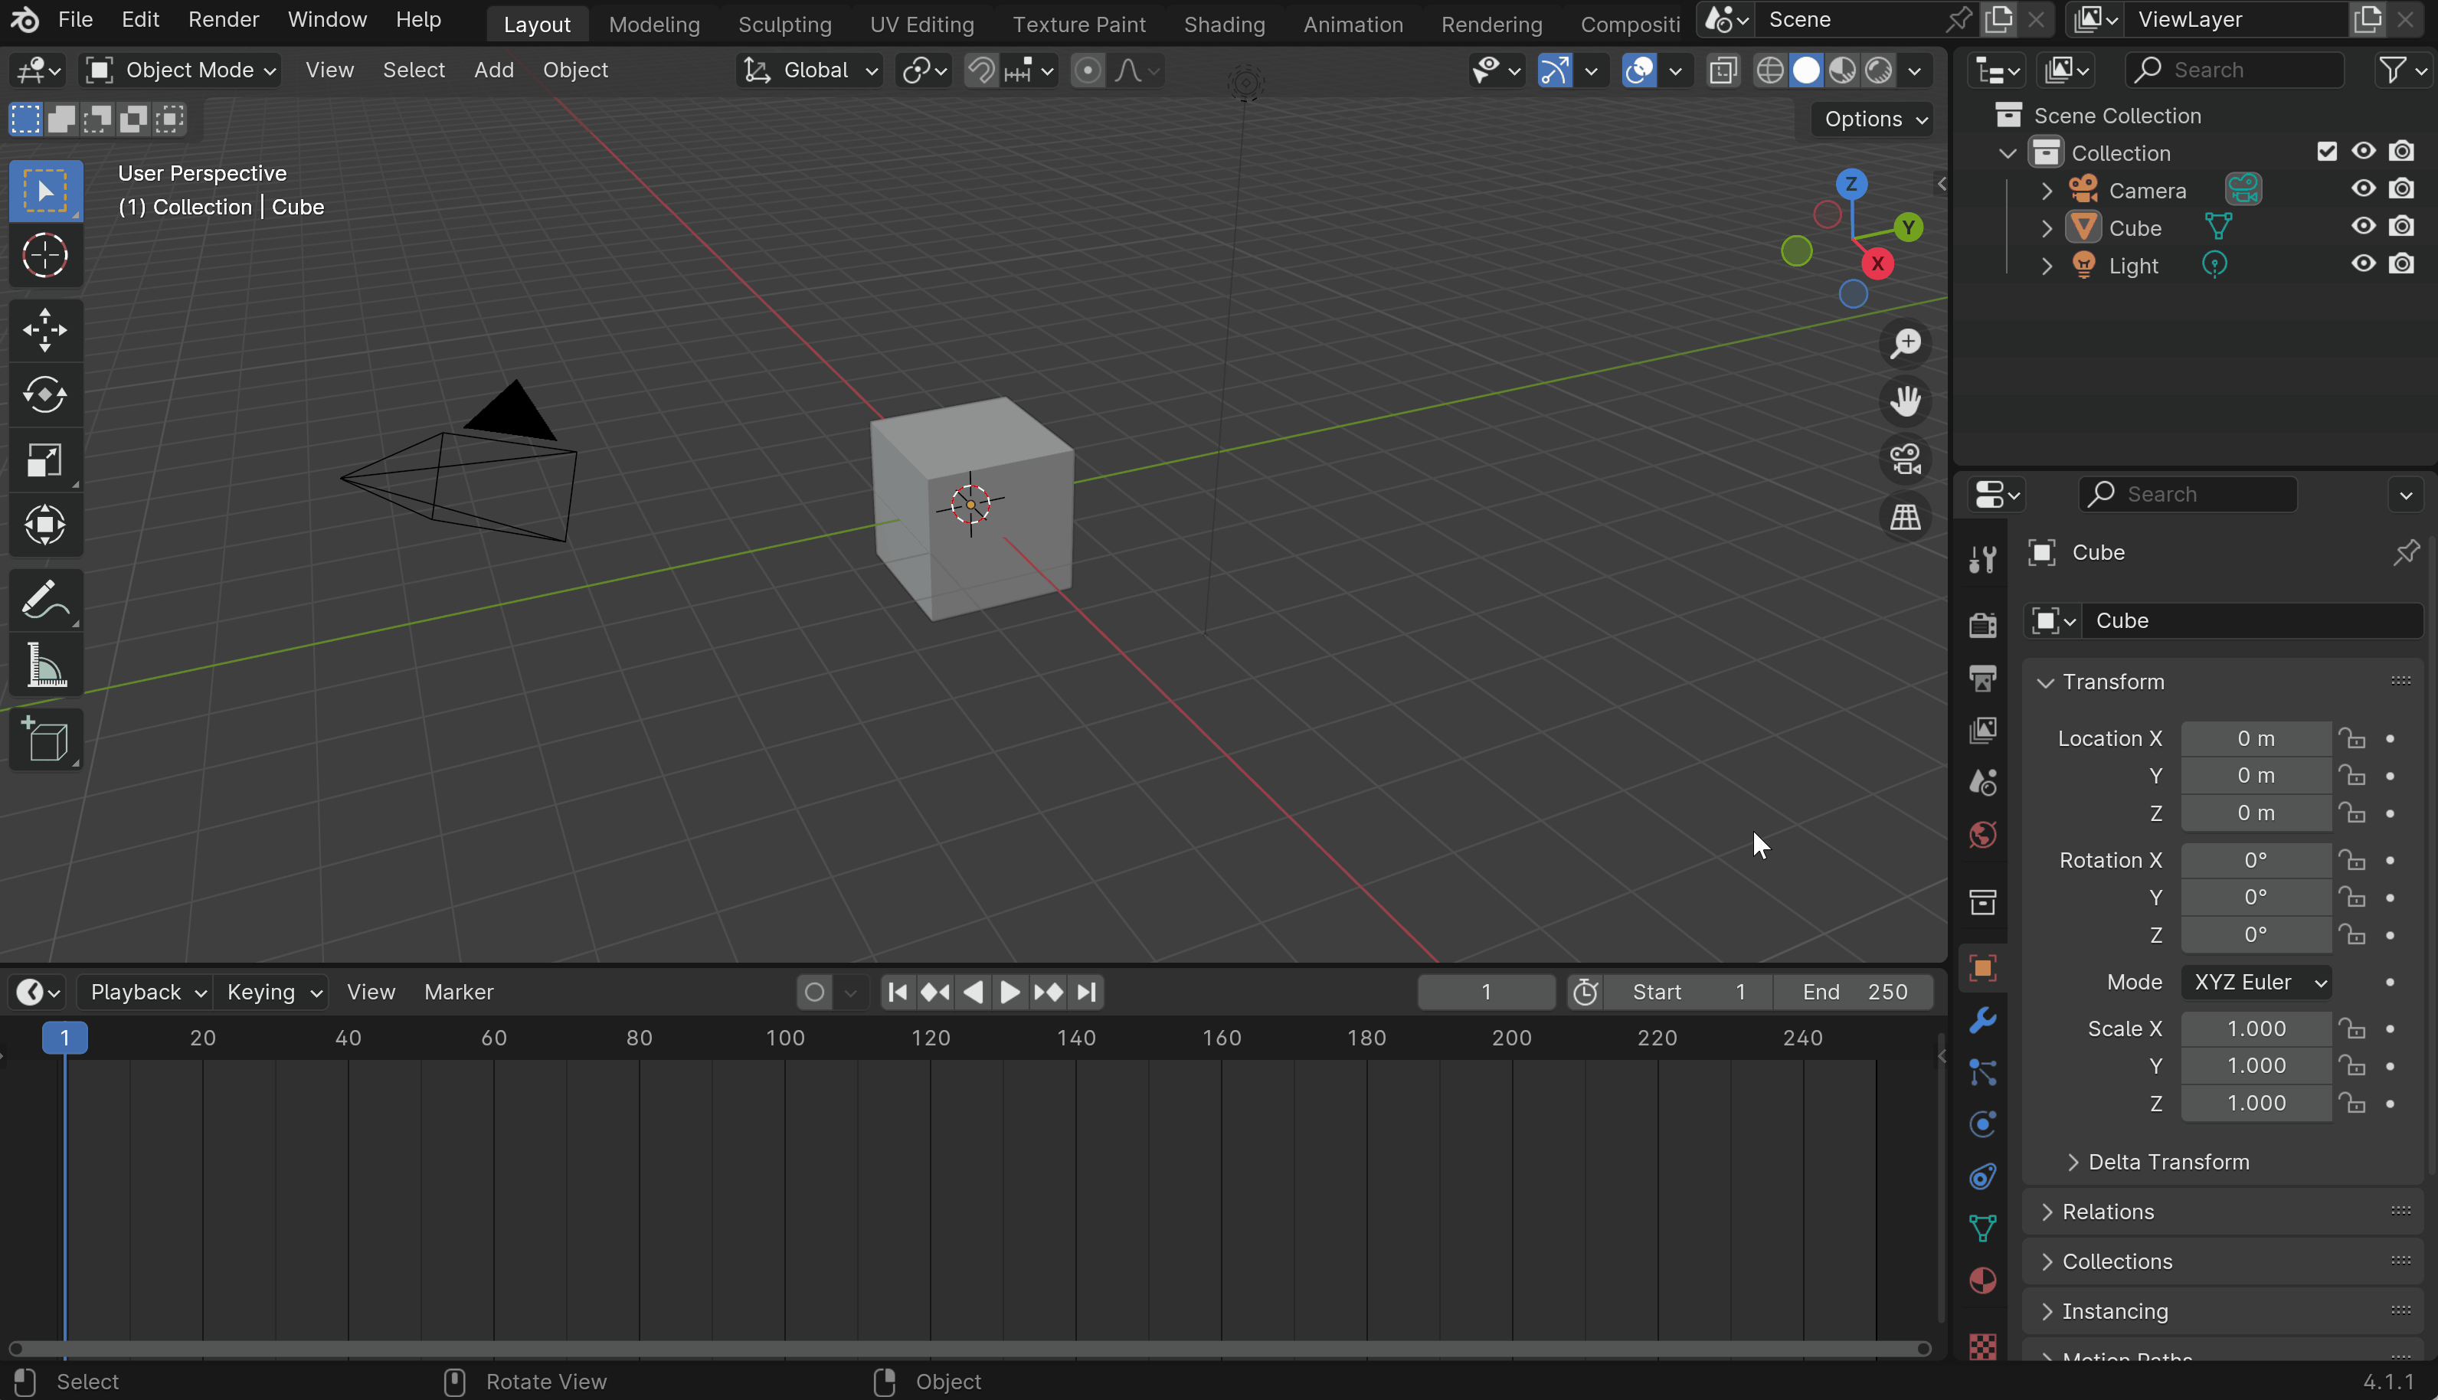Activate the Rotate tool
2438x1400 pixels.
click(x=45, y=395)
